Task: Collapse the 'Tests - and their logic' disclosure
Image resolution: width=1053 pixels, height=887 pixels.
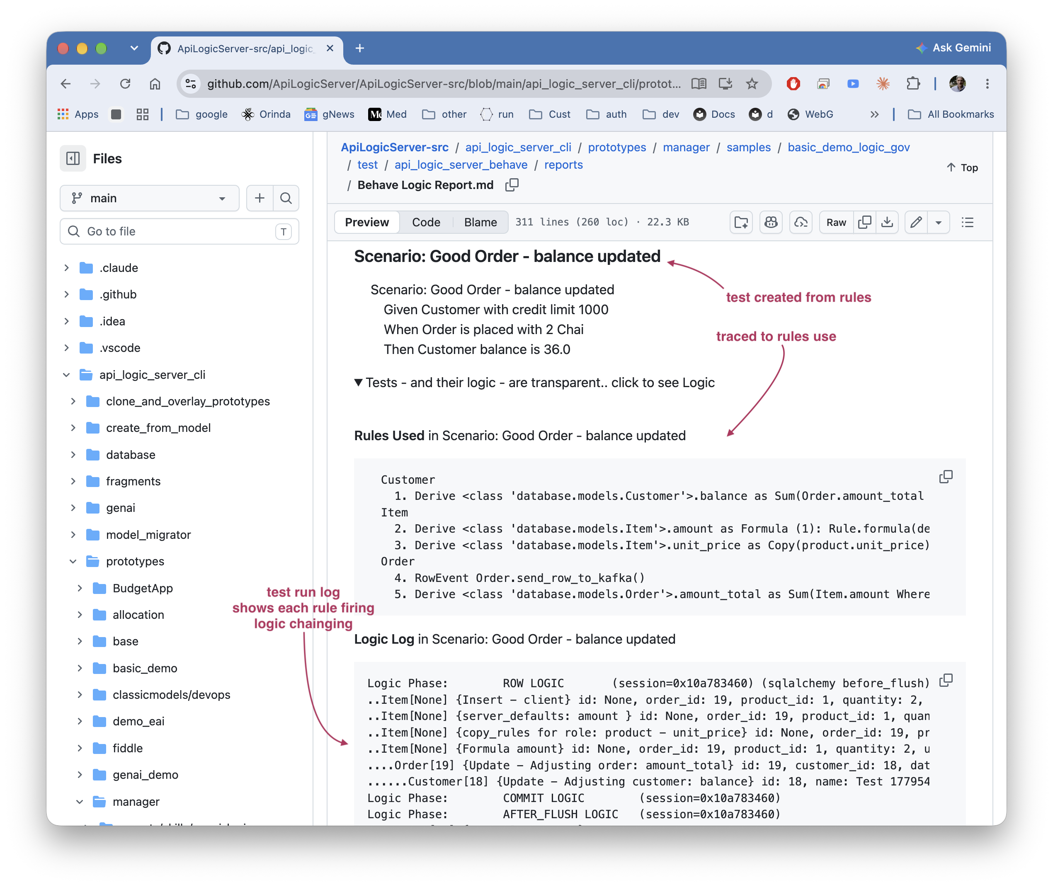Action: click(534, 383)
